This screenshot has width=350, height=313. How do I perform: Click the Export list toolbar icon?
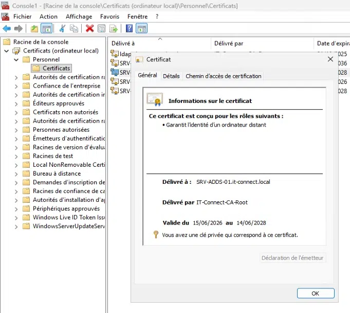(x=114, y=29)
